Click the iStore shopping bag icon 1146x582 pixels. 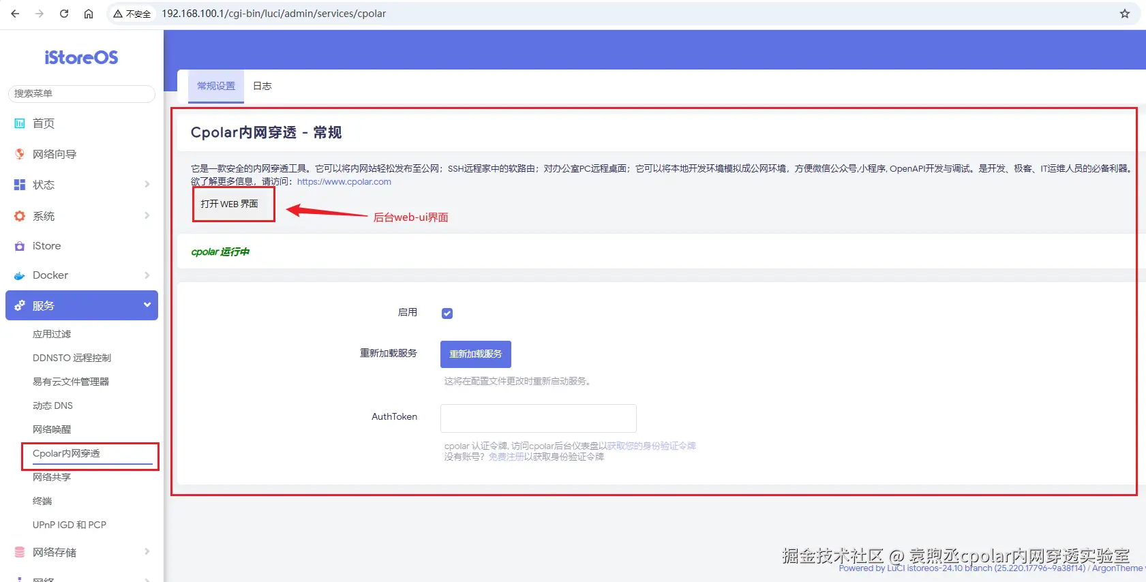(x=20, y=246)
